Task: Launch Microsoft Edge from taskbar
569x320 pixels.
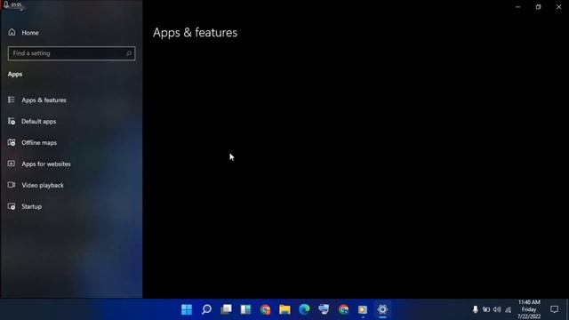Action: point(304,309)
